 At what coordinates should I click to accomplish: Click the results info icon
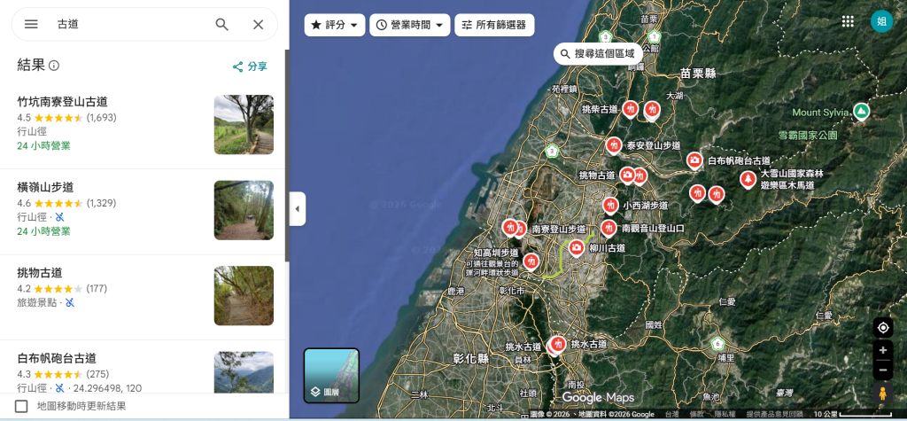pyautogui.click(x=54, y=66)
